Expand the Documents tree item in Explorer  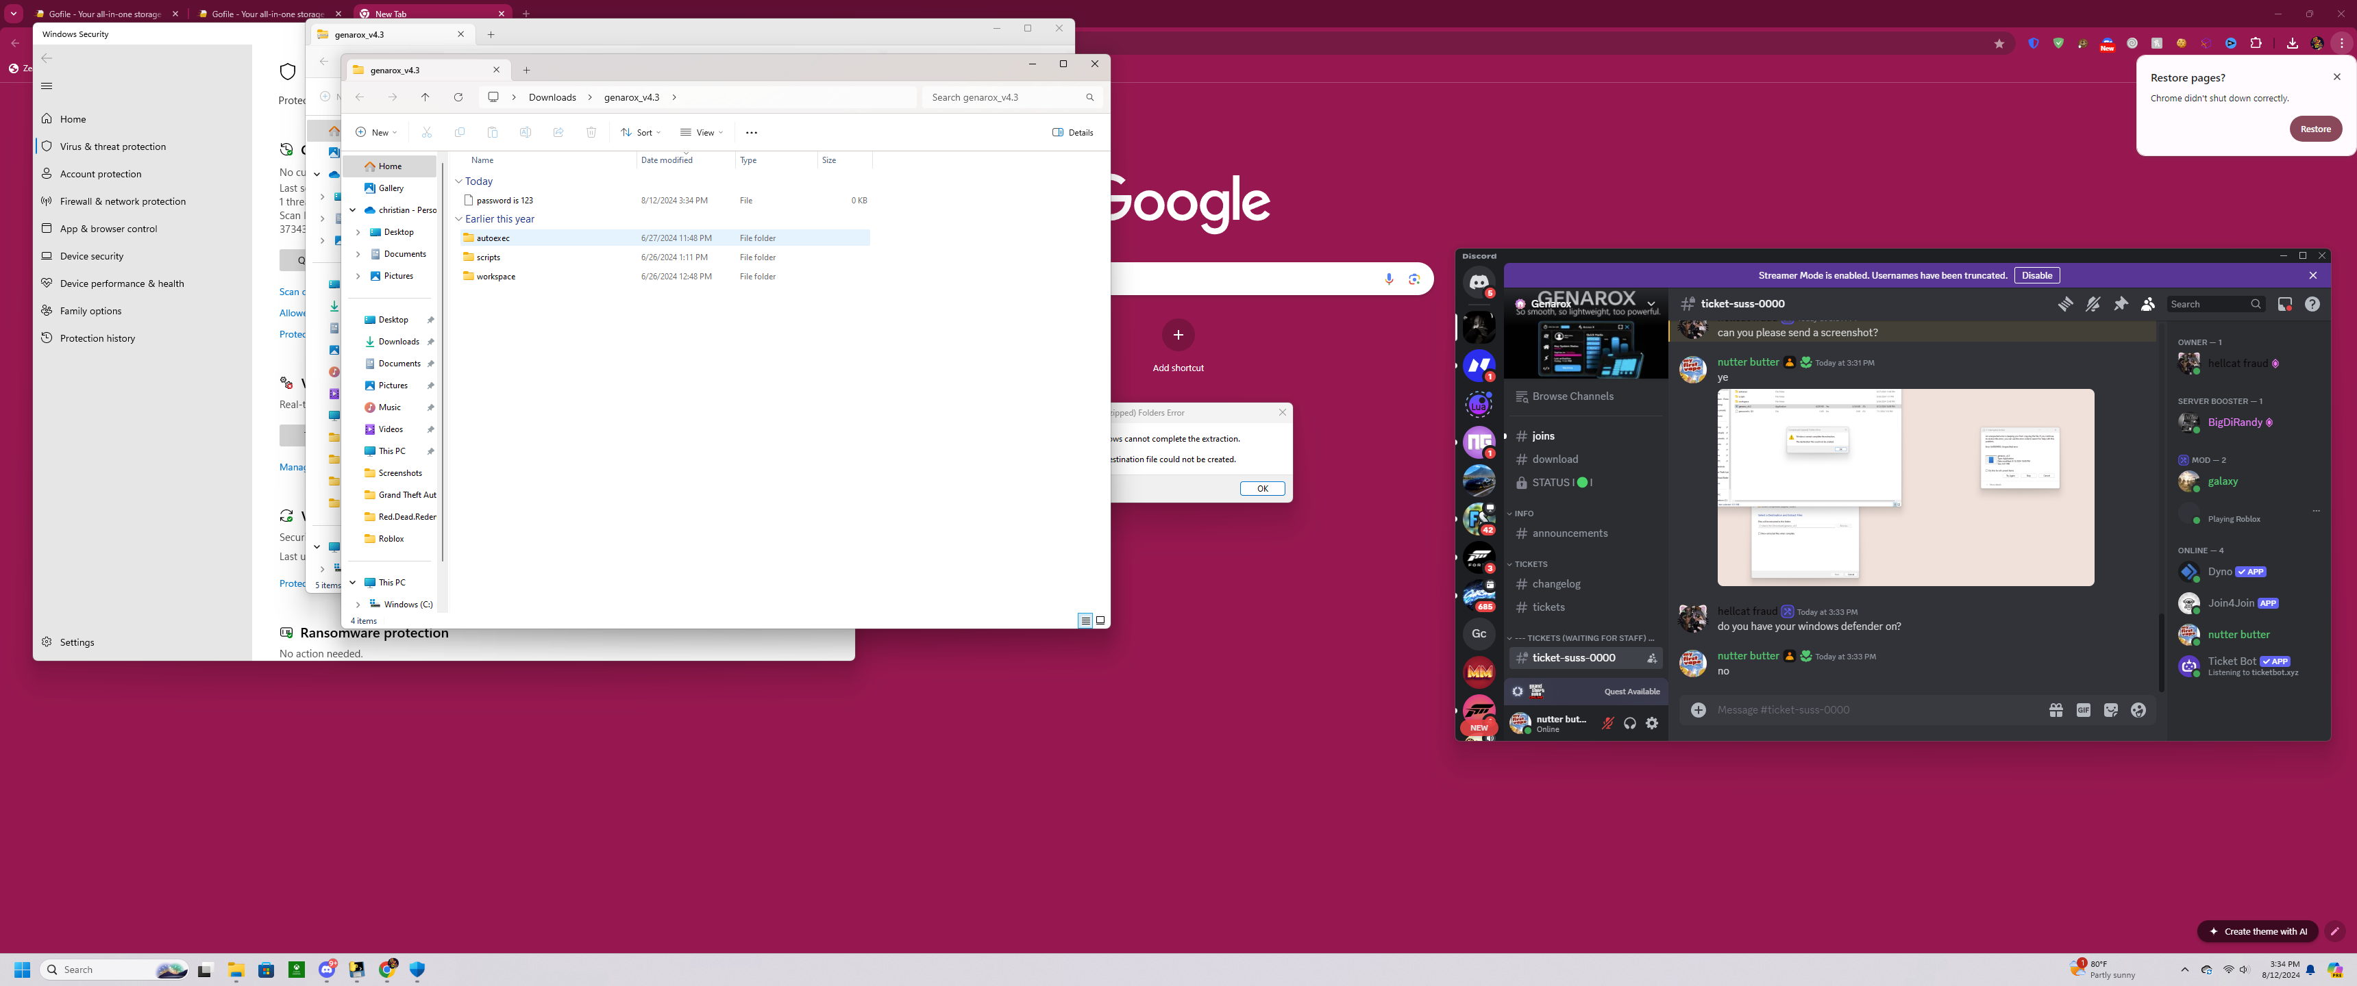358,254
